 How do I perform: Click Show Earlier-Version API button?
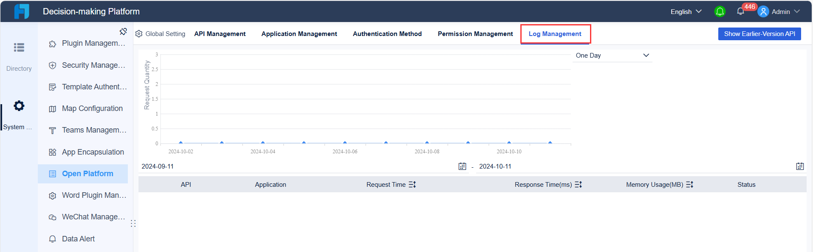(759, 34)
